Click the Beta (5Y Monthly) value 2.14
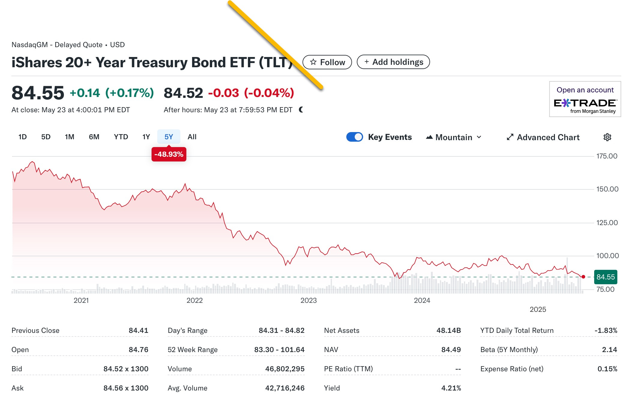 tap(609, 350)
